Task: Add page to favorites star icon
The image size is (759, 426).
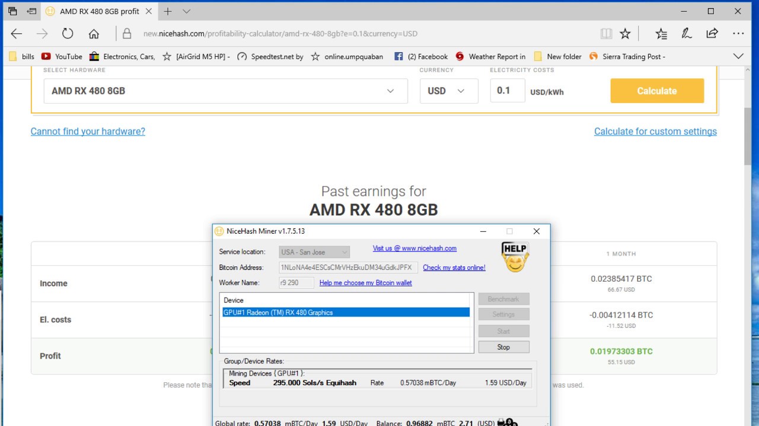Action: tap(625, 34)
